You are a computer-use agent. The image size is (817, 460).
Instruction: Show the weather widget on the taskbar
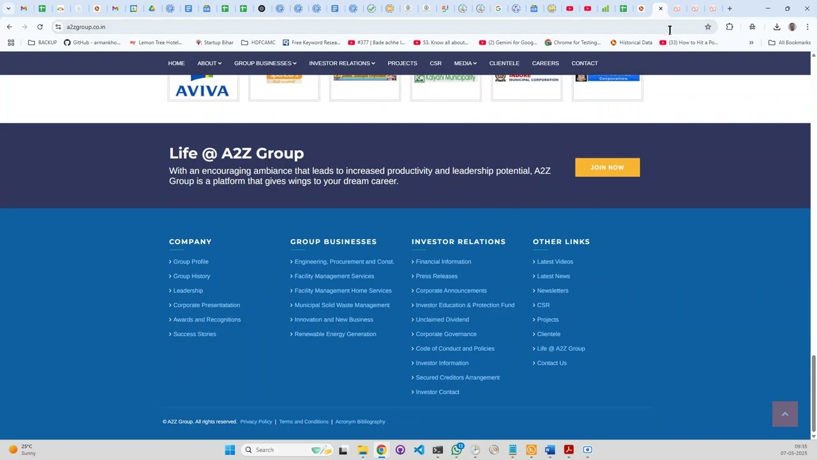[x=22, y=450]
